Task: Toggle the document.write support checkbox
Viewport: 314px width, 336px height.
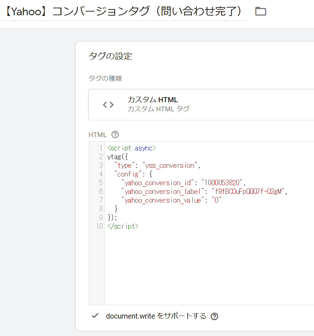Action: [95, 316]
